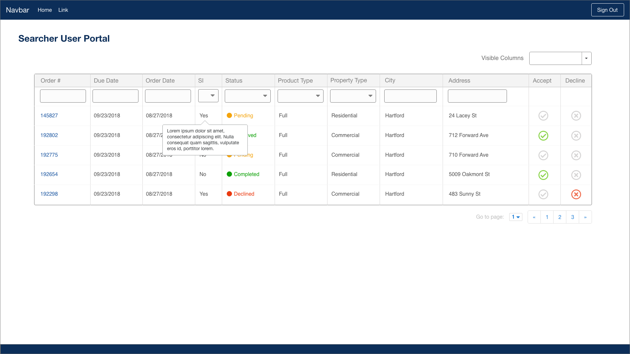Click the 483 Sunny St address cell
Image resolution: width=630 pixels, height=354 pixels.
465,194
